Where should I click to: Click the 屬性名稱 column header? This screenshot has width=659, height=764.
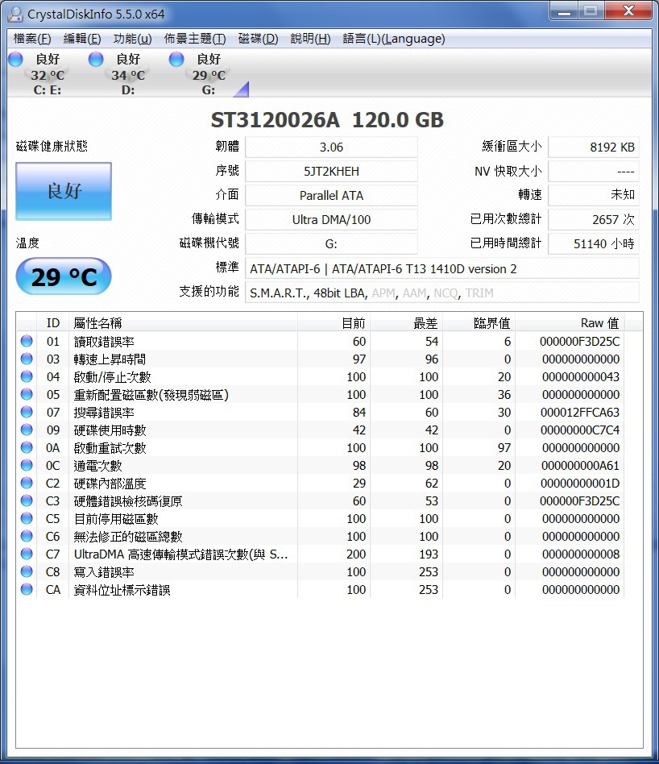coord(183,323)
